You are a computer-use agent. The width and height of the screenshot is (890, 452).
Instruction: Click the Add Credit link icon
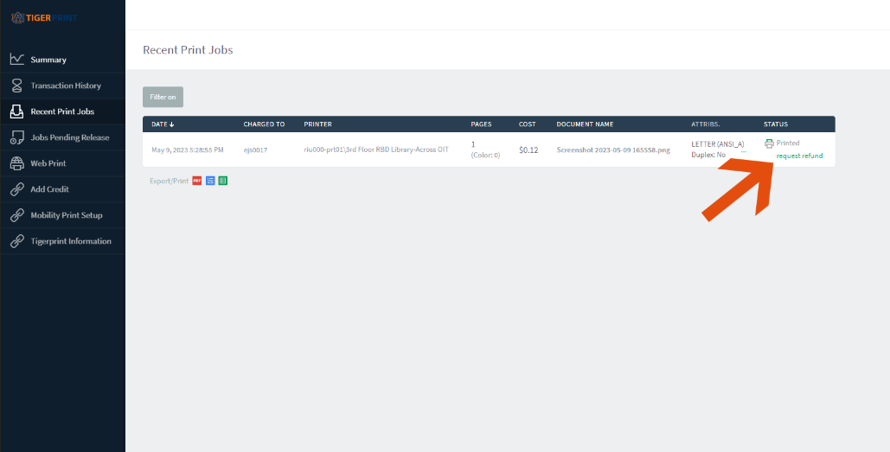[x=17, y=189]
